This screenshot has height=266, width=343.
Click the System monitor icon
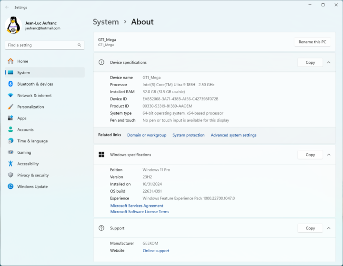(10, 72)
